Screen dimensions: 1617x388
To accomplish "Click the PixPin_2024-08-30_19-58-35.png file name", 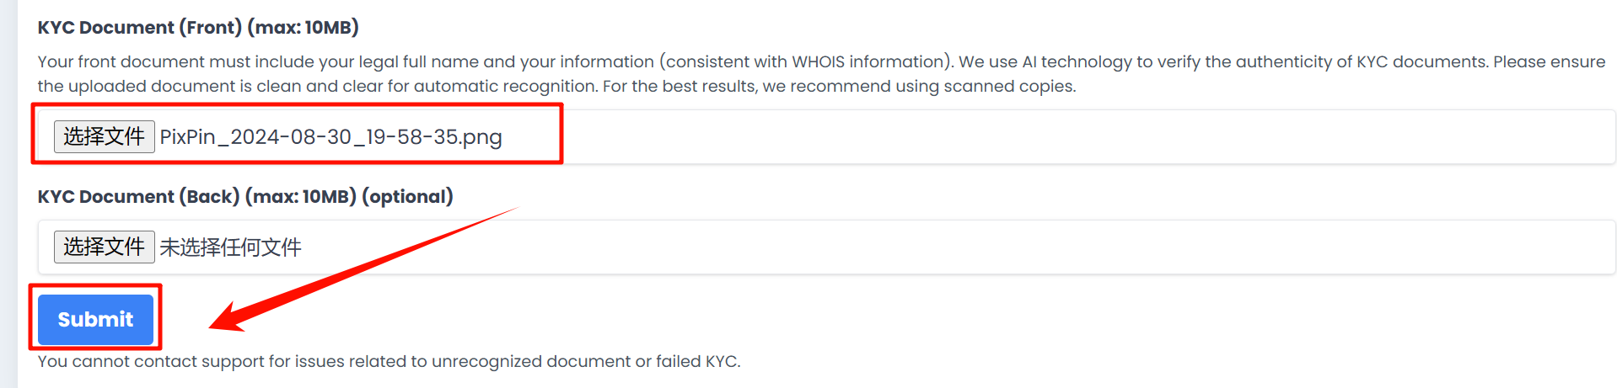I will click(330, 137).
